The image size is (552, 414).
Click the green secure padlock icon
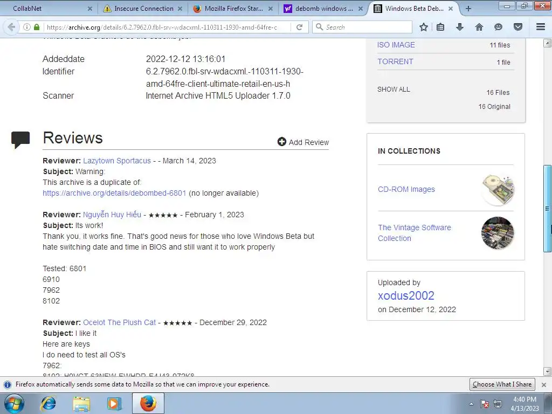(37, 27)
